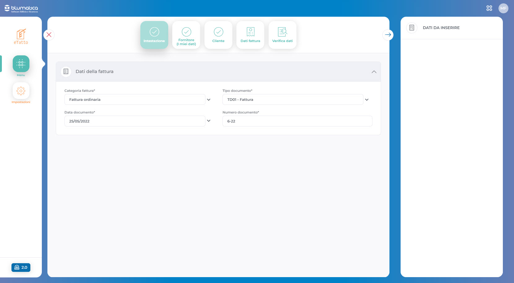The height and width of the screenshot is (283, 514).
Task: Click the e'fatto application logo
Action: 21,36
